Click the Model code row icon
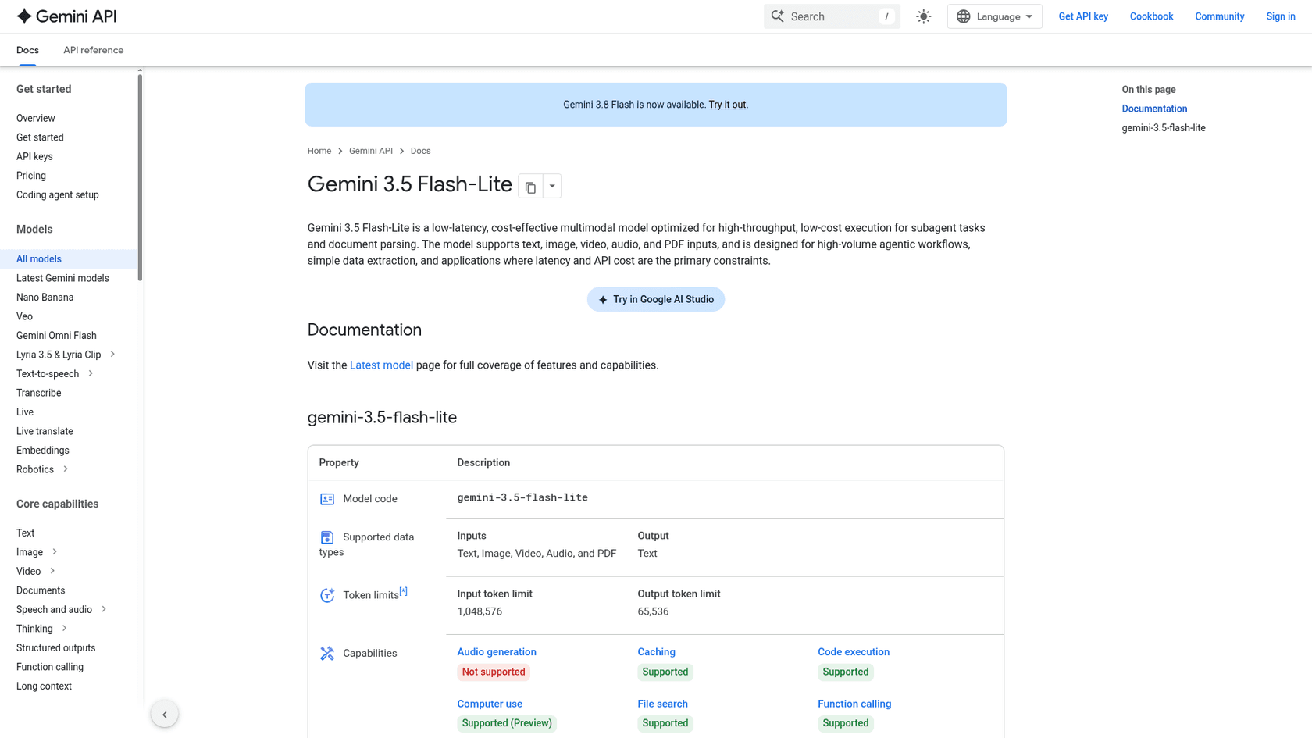This screenshot has width=1312, height=738. [327, 499]
